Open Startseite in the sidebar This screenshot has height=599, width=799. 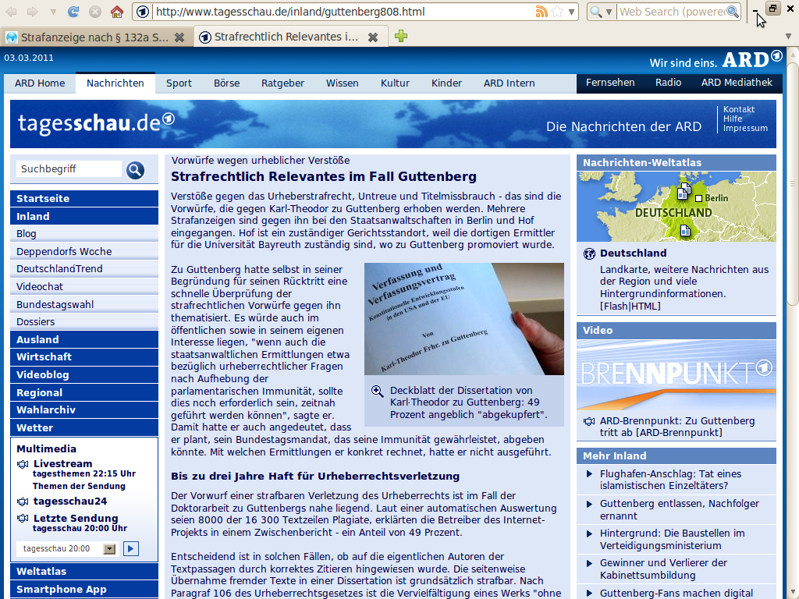[84, 199]
